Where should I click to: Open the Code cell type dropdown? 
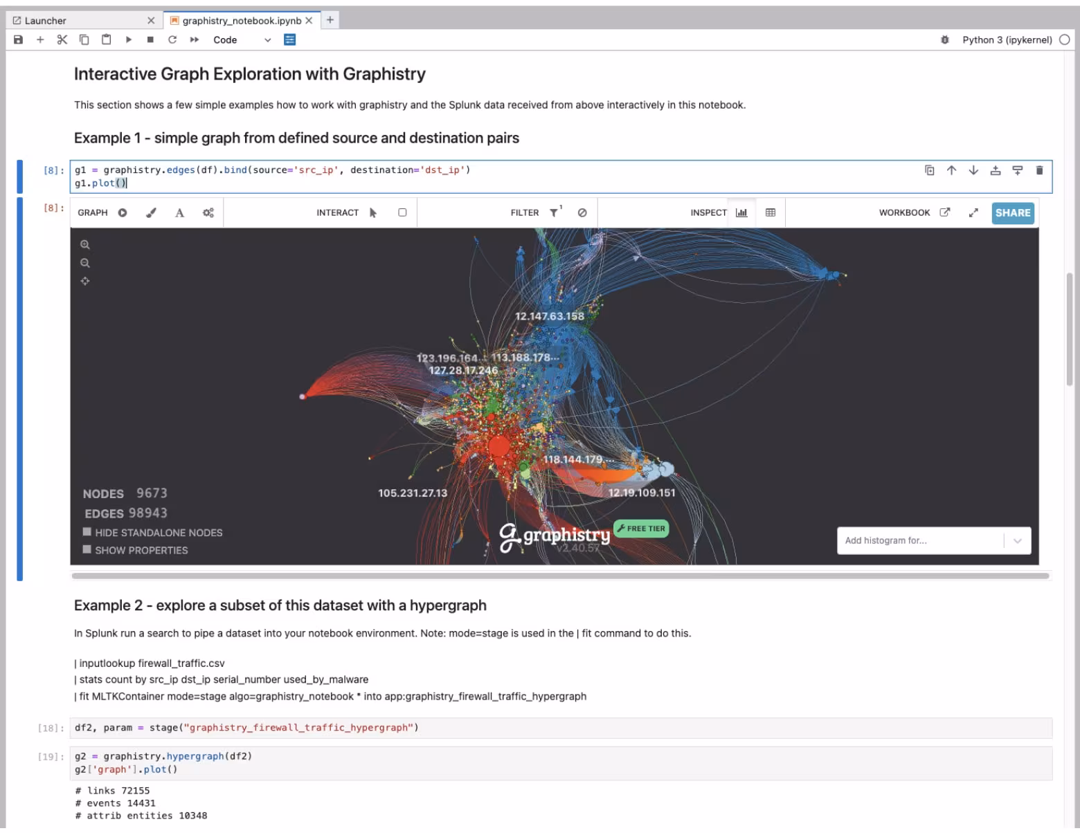point(242,40)
